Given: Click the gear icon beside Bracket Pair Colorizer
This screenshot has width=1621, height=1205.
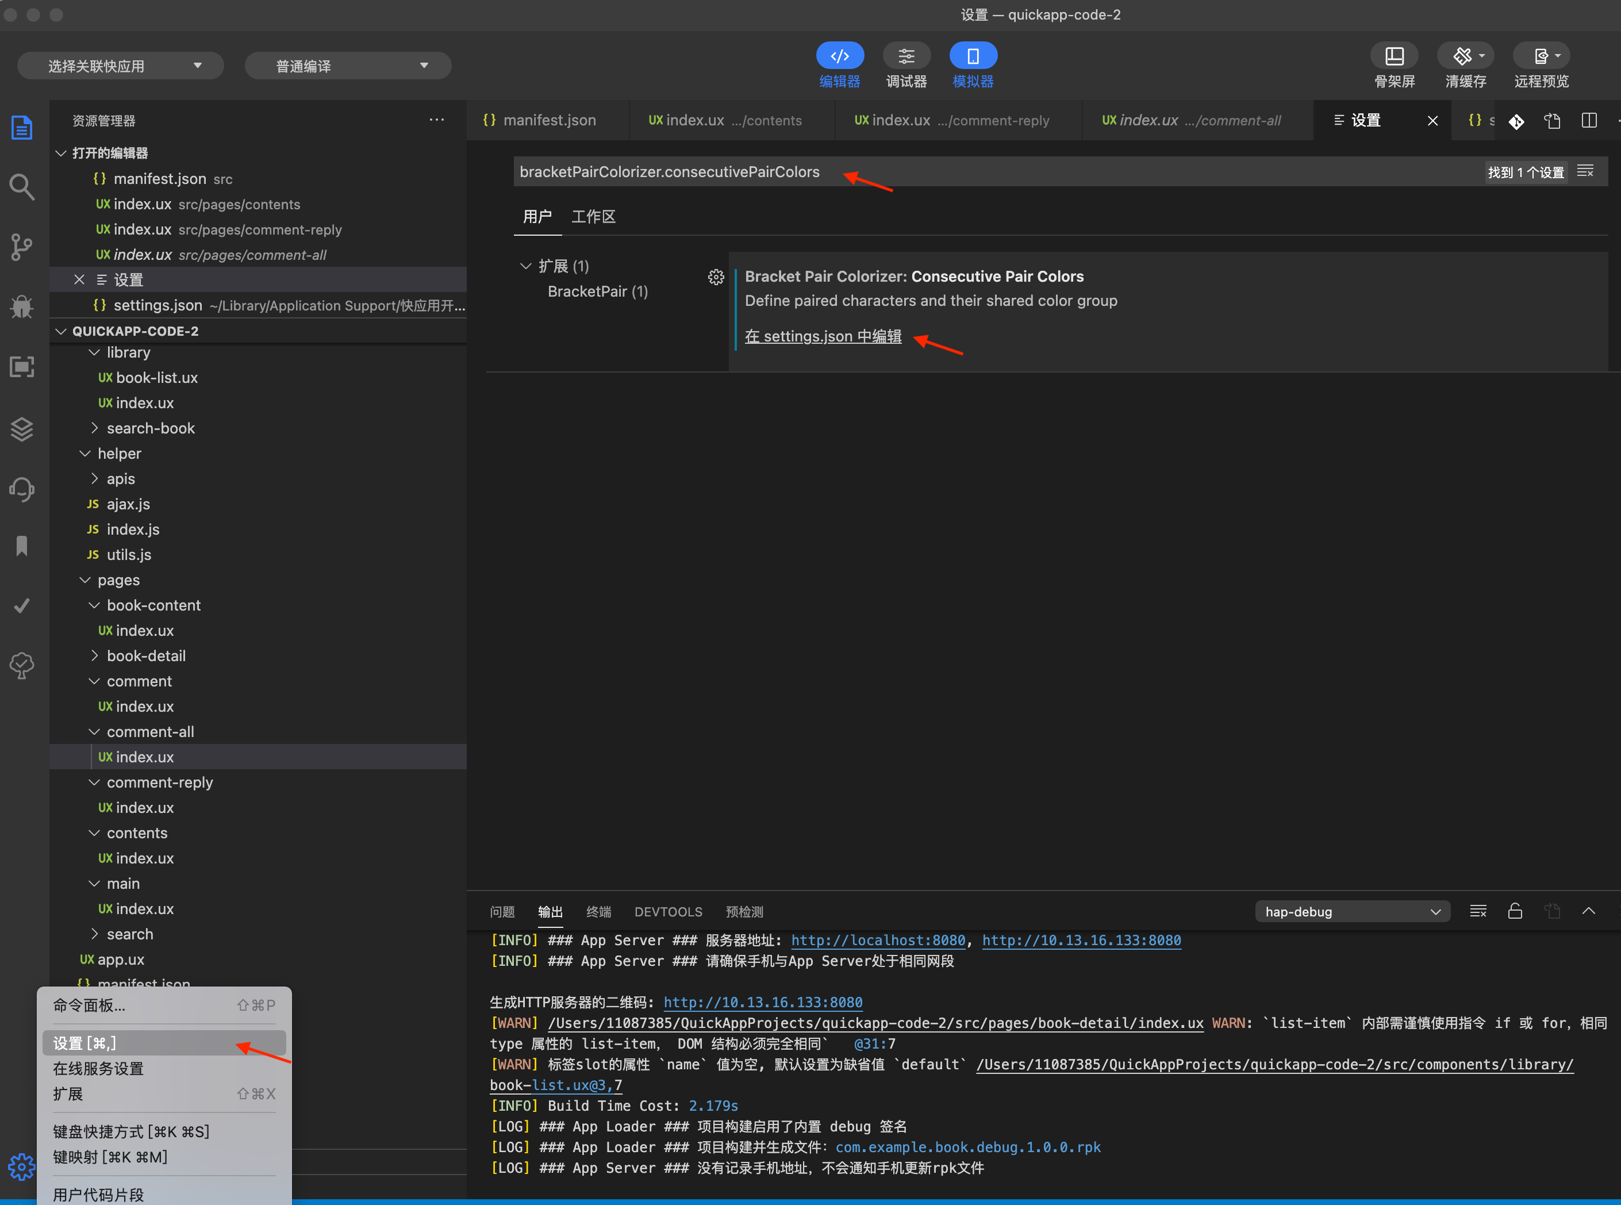Looking at the screenshot, I should [x=716, y=277].
